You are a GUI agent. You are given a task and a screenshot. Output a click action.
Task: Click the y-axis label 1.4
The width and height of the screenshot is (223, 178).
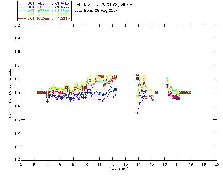[17, 106]
